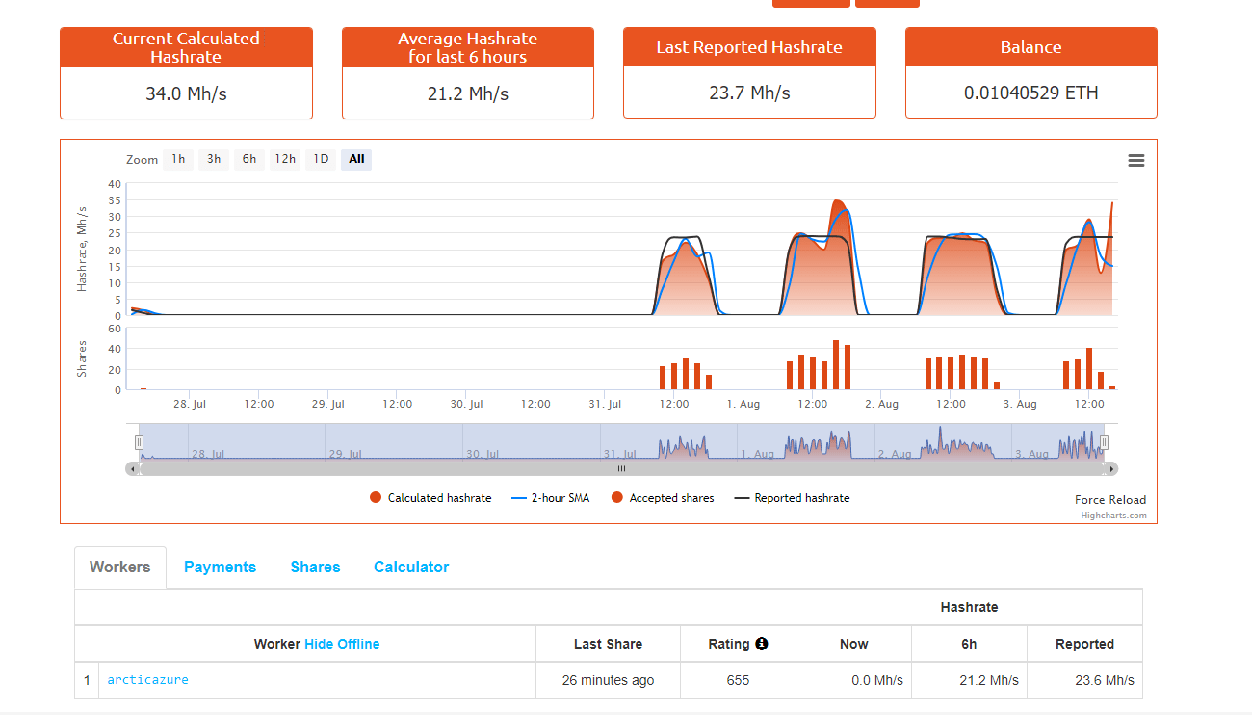Select the All zoom range
Viewport: 1252px width, 715px height.
(x=356, y=159)
